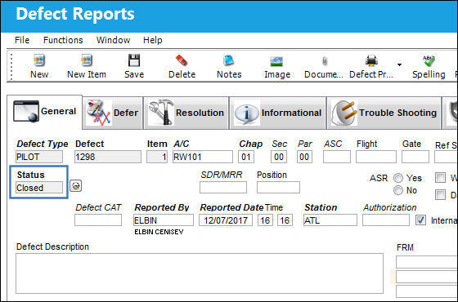
Task: Click the Defect CAT input field
Action: tap(98, 220)
